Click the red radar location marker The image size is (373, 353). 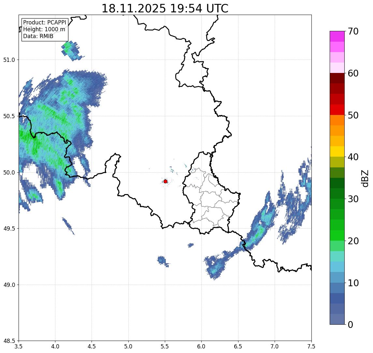(165, 181)
